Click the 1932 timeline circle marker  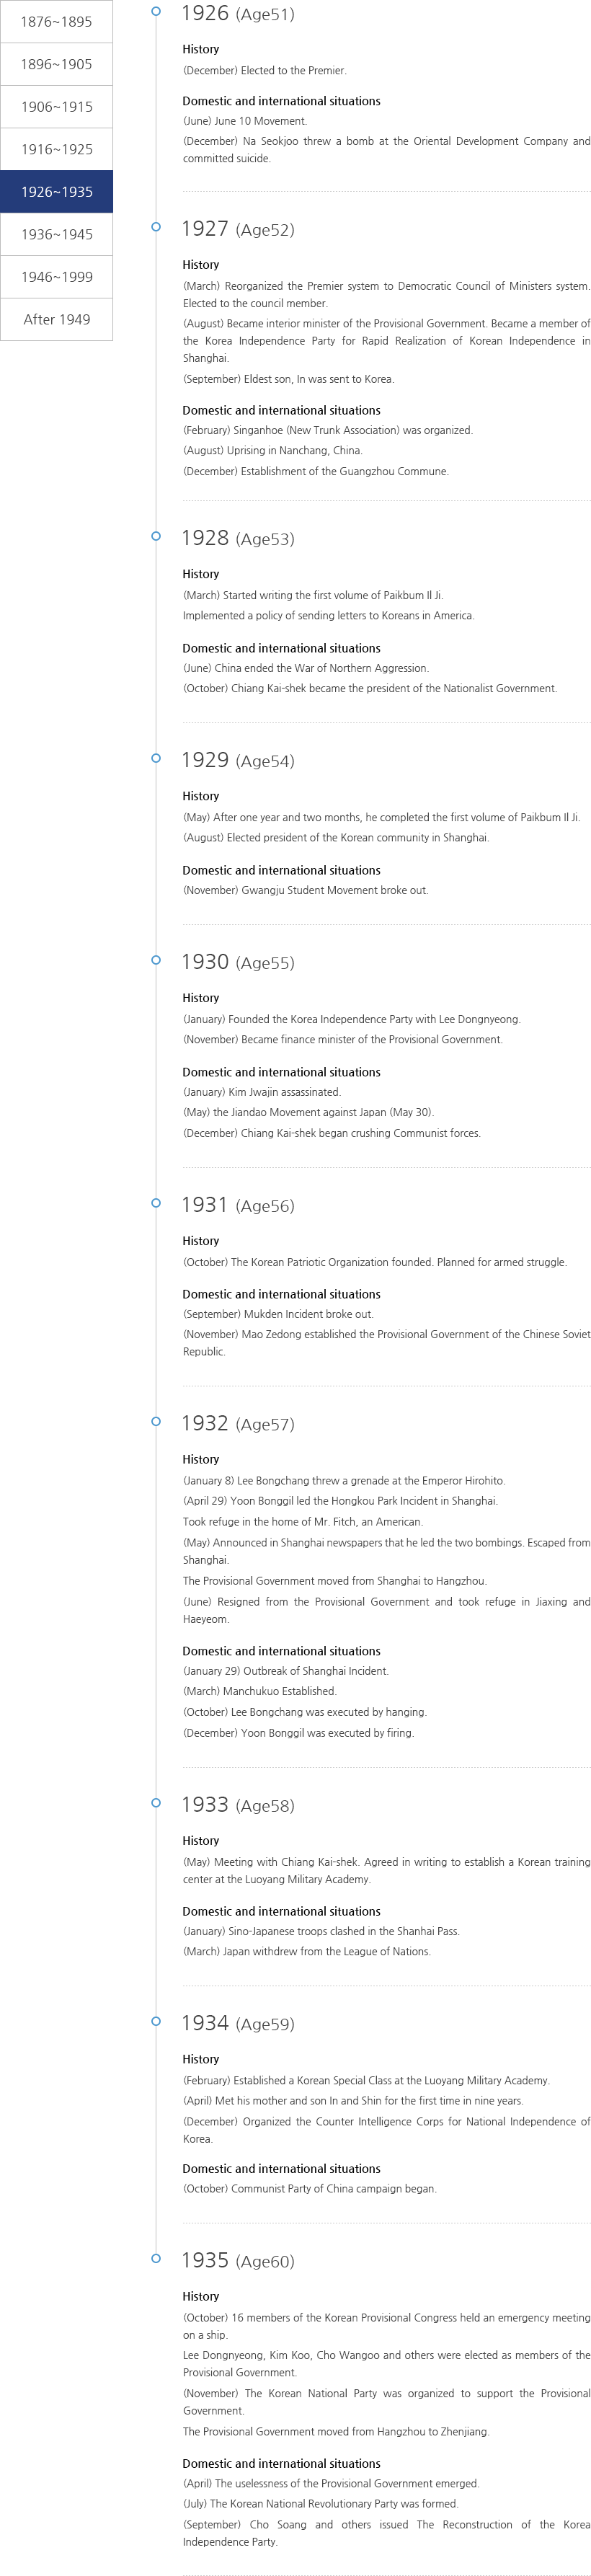(x=156, y=1421)
